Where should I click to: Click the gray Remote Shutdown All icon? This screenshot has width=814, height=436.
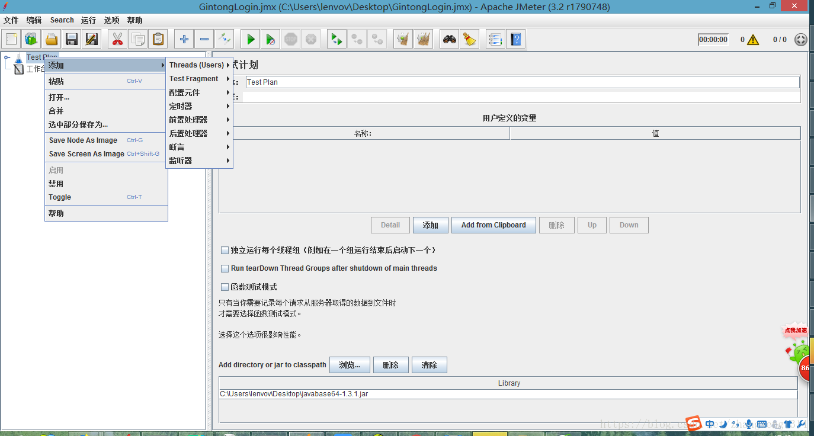pyautogui.click(x=377, y=40)
